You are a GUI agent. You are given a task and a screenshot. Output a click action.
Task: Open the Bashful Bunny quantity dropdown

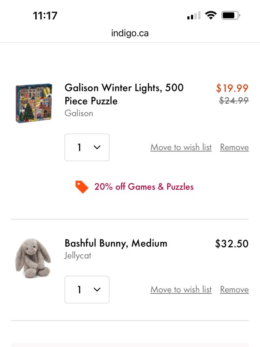click(87, 290)
